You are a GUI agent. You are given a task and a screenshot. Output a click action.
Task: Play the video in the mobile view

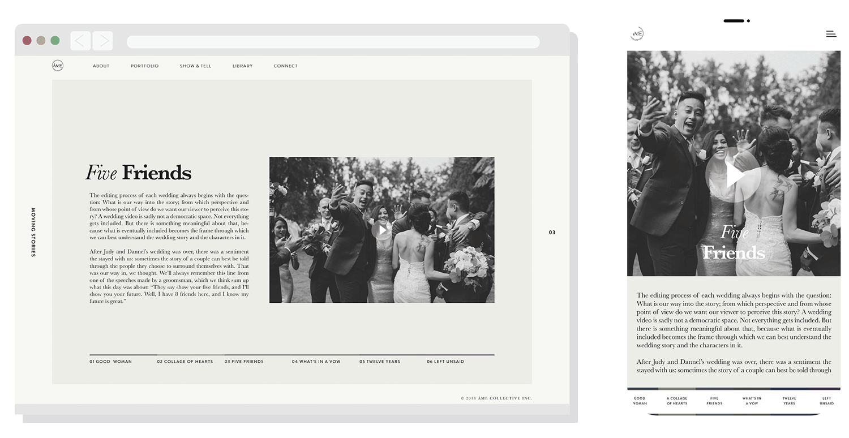pos(734,175)
